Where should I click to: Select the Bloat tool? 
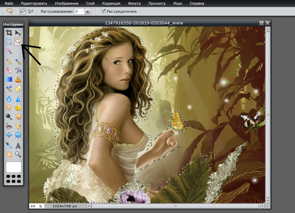pos(9,135)
